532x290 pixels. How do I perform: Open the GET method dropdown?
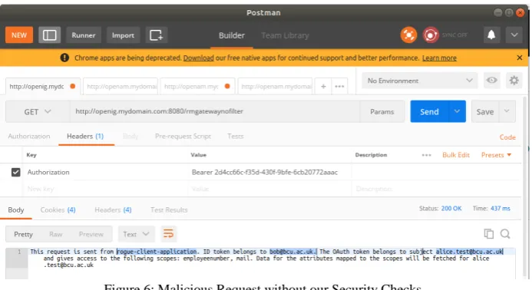(x=38, y=111)
